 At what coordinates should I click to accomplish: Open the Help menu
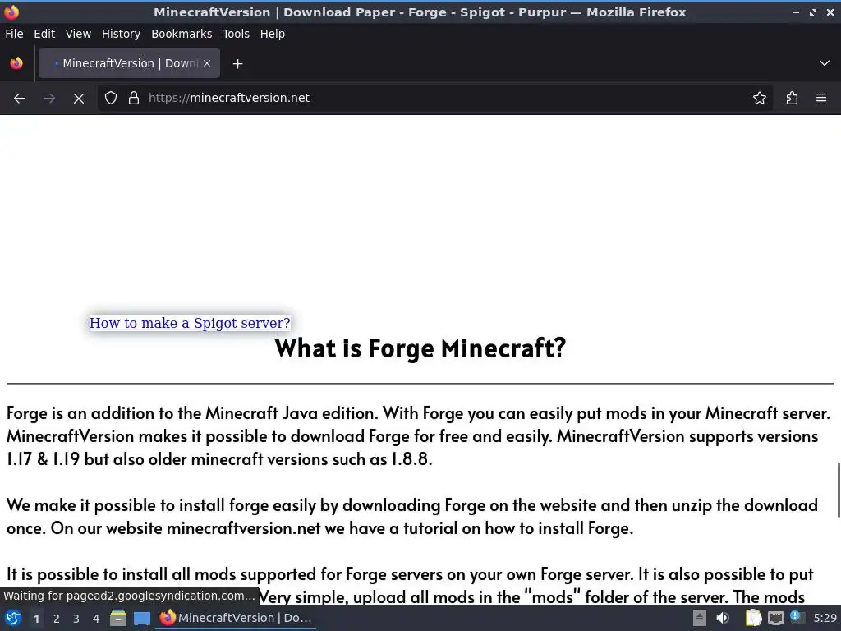(273, 34)
